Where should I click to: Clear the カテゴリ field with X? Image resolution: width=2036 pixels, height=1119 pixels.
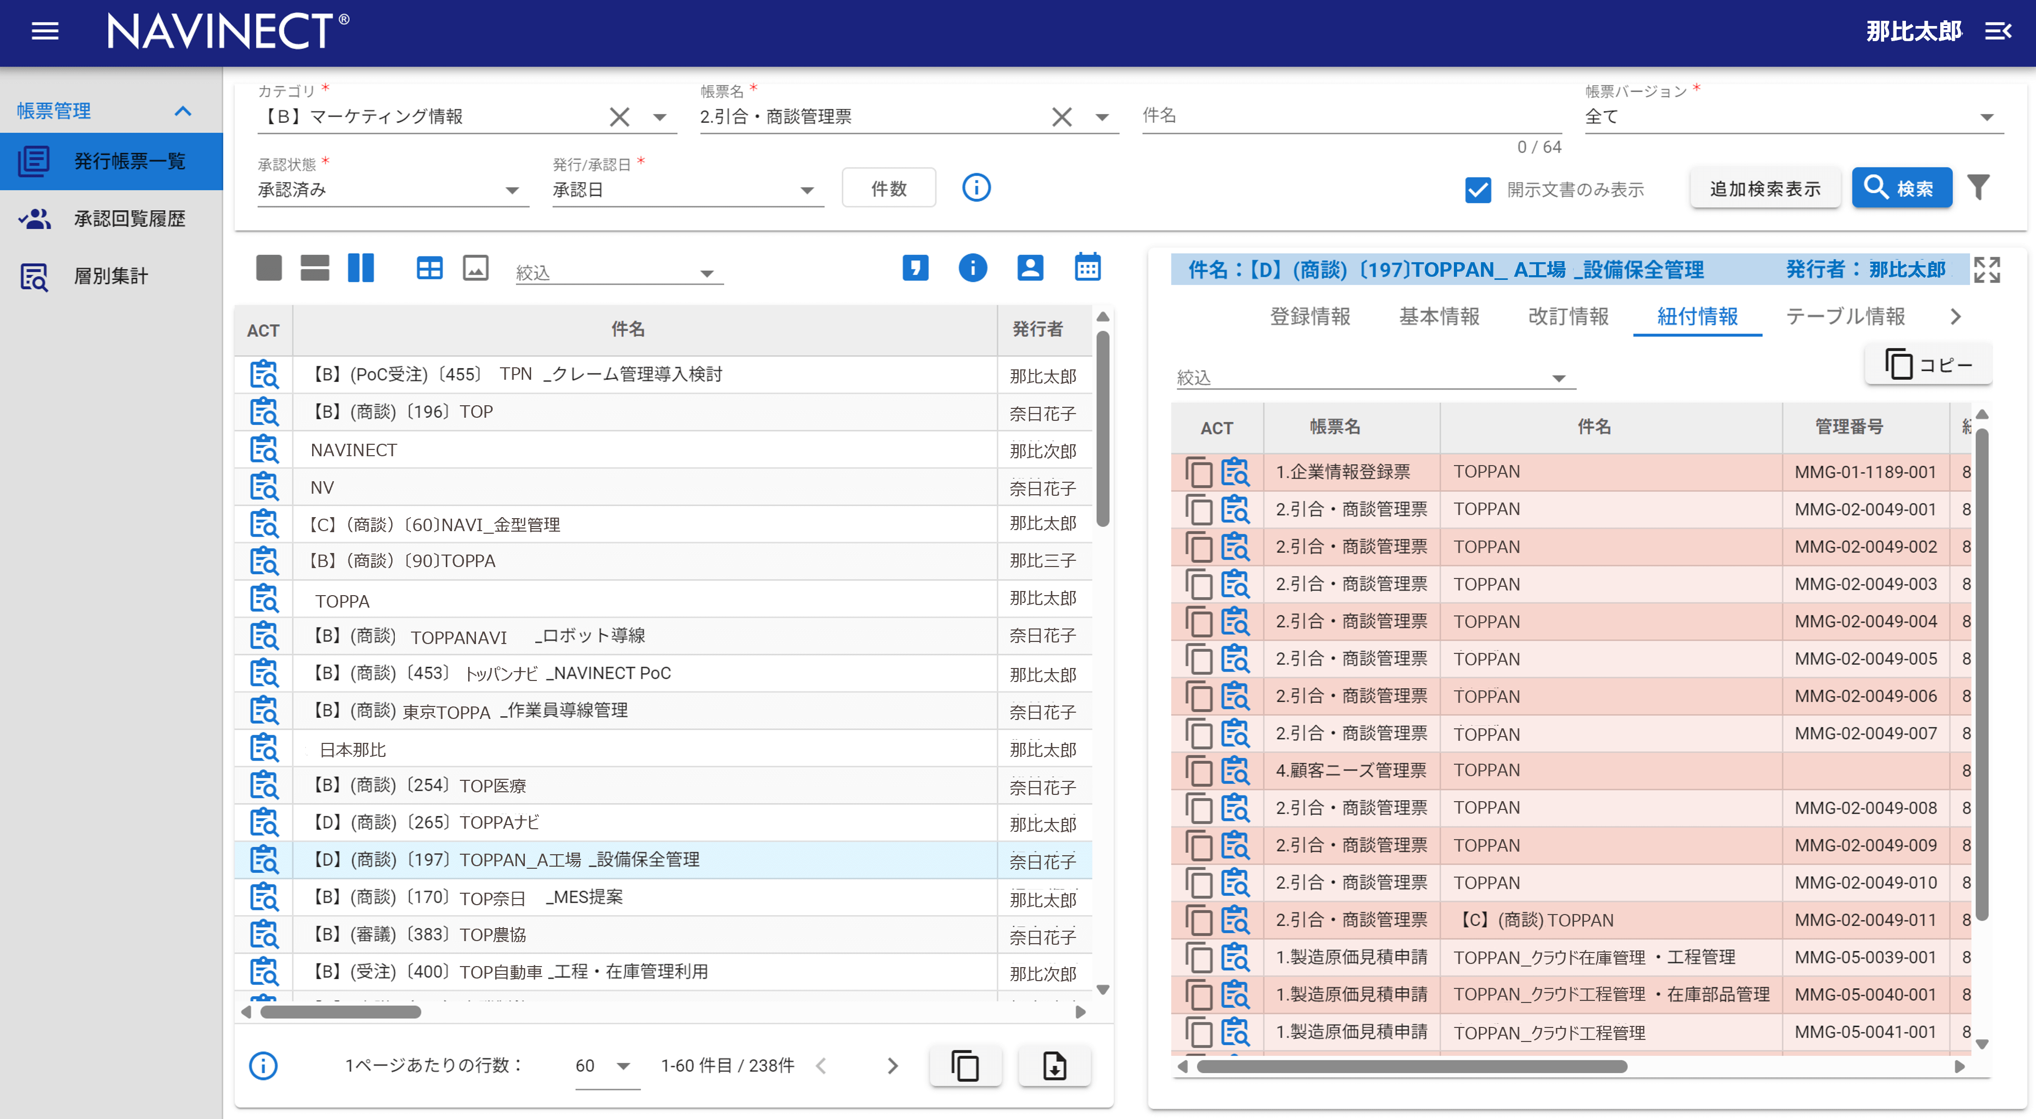click(x=620, y=117)
